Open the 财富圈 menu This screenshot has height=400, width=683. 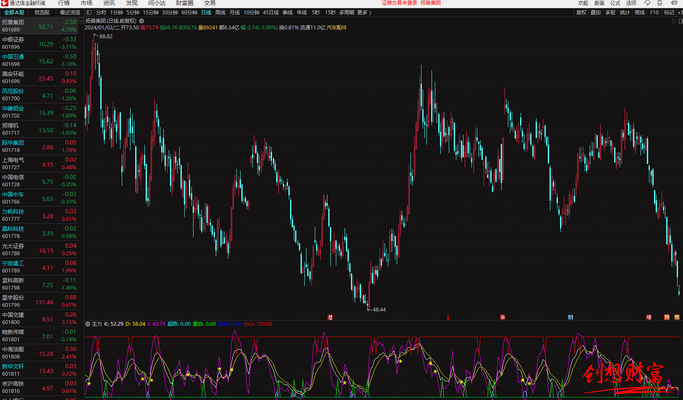[185, 3]
